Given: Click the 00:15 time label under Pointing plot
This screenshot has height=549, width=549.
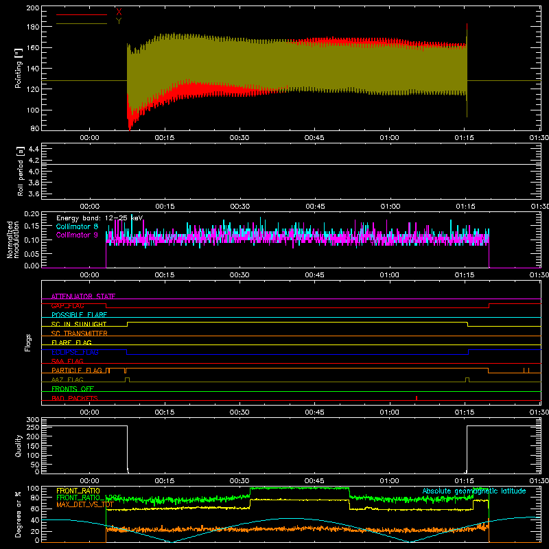Looking at the screenshot, I should pos(165,138).
